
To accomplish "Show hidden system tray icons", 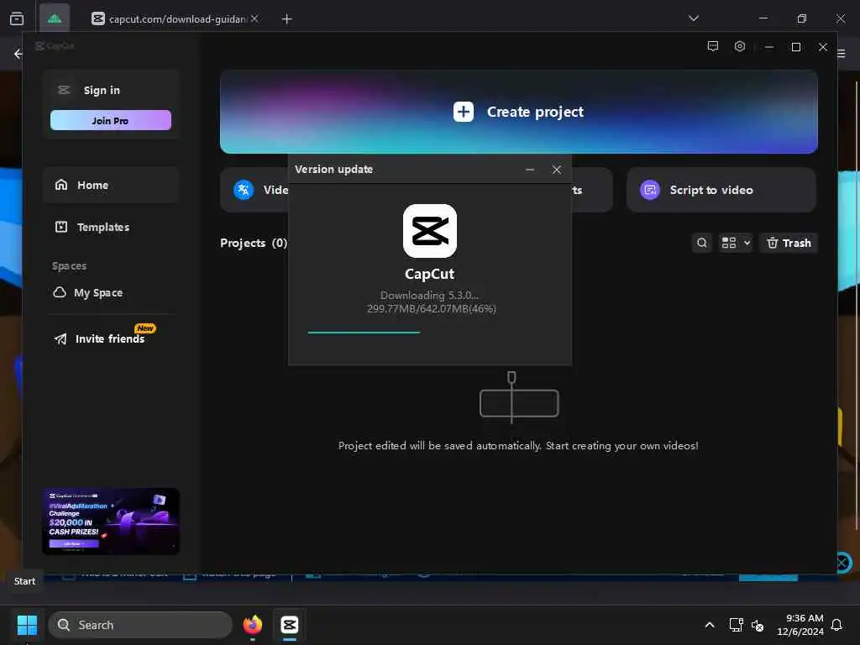I will pyautogui.click(x=709, y=625).
